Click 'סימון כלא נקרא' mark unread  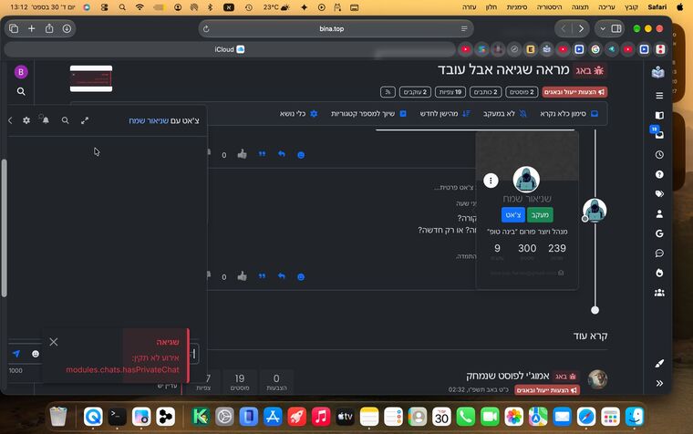(569, 114)
